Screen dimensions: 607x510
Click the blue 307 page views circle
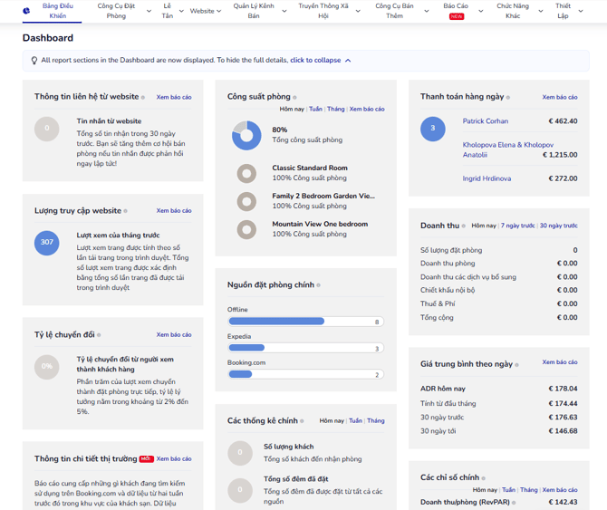point(47,243)
